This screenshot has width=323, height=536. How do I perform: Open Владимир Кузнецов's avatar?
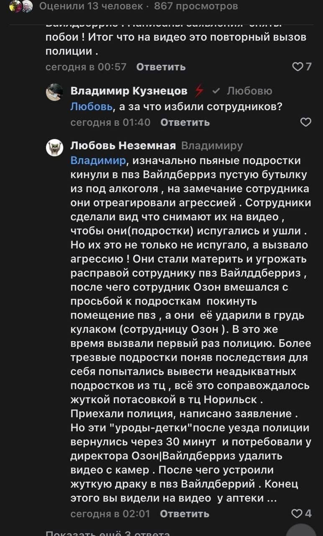pos(54,92)
